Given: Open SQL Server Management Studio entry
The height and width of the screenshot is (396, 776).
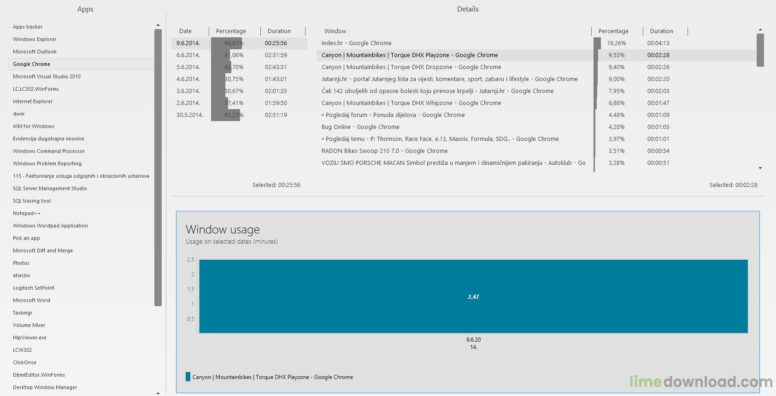Looking at the screenshot, I should [x=50, y=188].
